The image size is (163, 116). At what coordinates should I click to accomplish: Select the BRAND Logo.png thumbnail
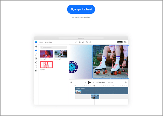[x=46, y=65]
